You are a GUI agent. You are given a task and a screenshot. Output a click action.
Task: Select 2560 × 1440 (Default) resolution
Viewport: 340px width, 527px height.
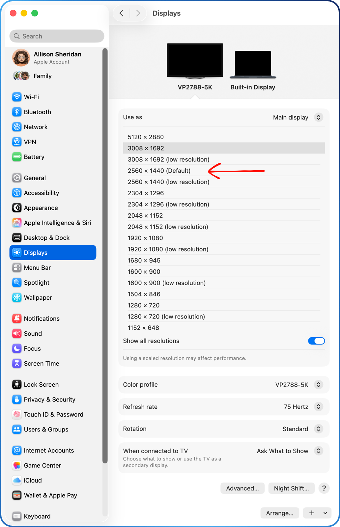click(224, 171)
